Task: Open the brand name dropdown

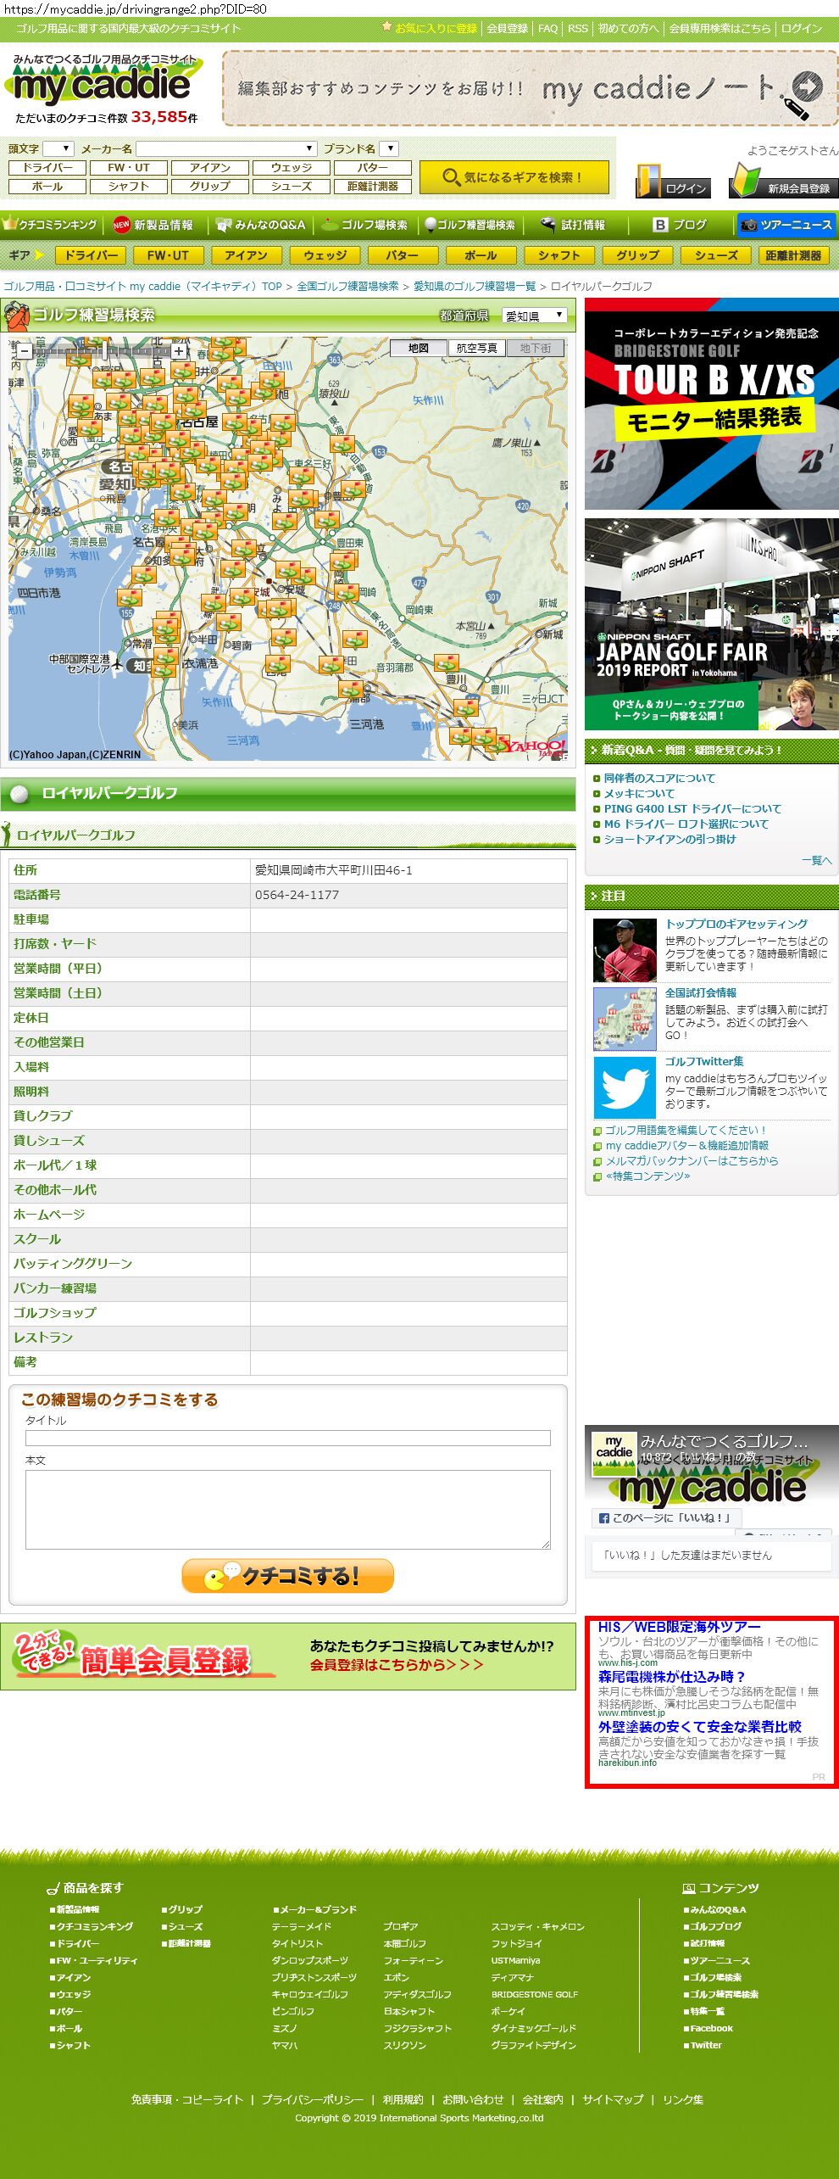Action: (388, 148)
